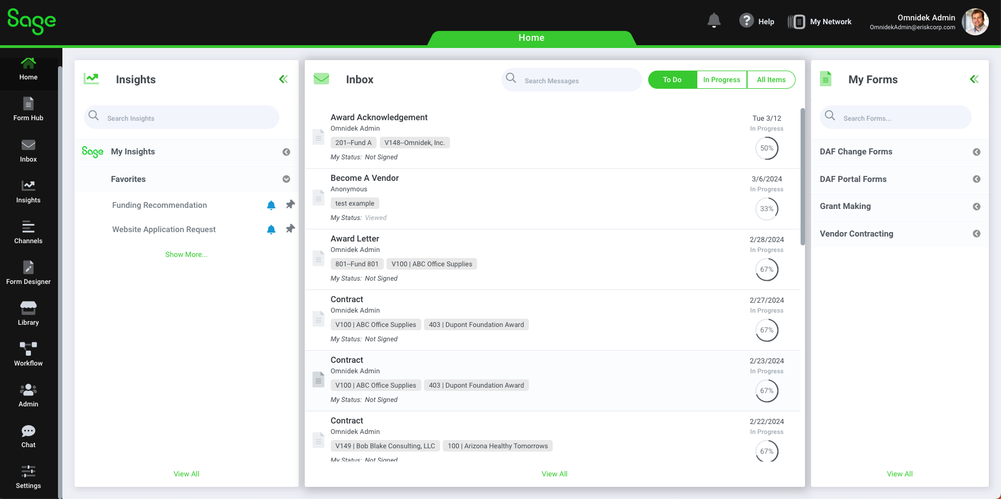Click 33% progress ring on Become A Vendor
Viewport: 1001px width, 499px height.
click(767, 209)
